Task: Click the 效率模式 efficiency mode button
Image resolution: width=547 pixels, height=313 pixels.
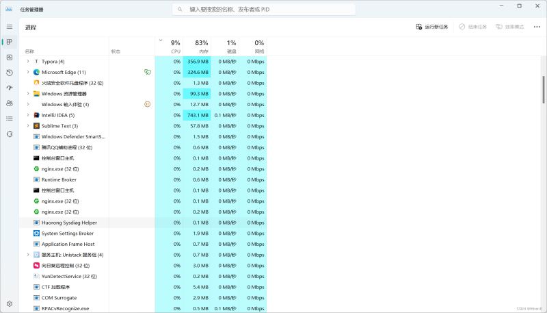Action: (x=509, y=27)
